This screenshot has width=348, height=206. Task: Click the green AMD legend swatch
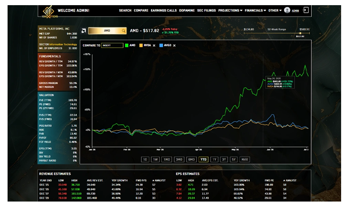[x=127, y=45]
